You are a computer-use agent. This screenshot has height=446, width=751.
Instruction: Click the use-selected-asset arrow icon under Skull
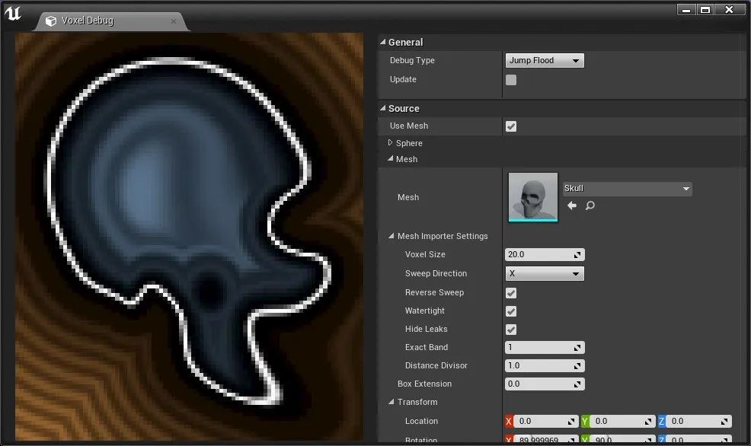pos(572,205)
